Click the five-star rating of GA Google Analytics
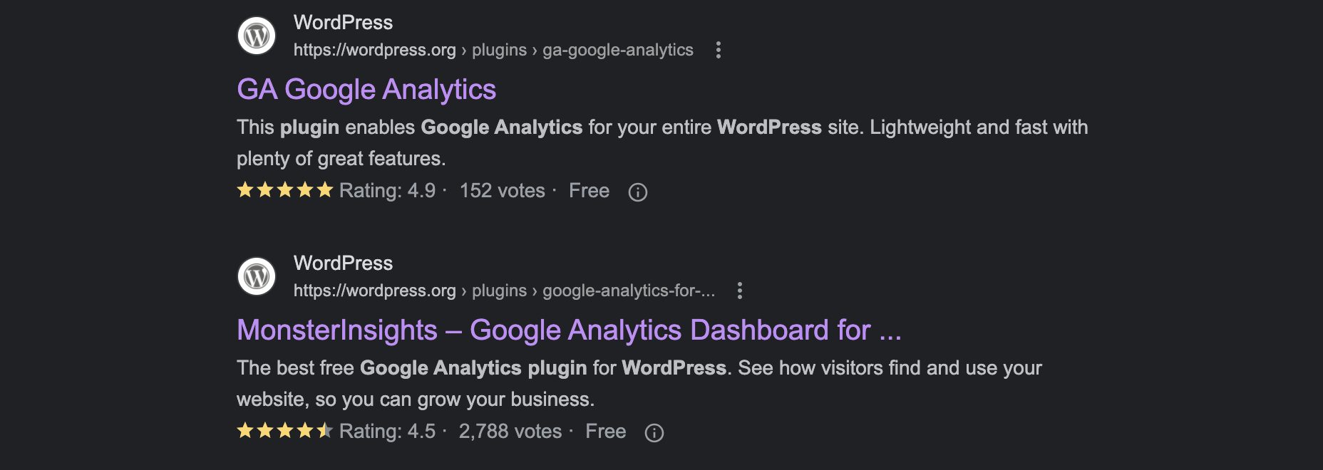 click(x=284, y=190)
